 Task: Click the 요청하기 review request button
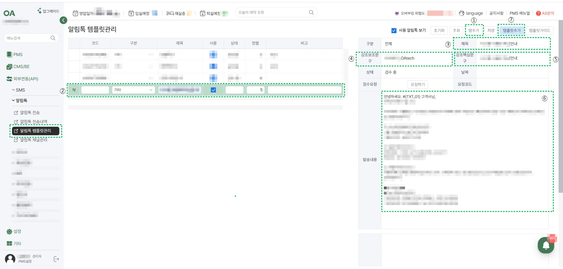tap(418, 84)
